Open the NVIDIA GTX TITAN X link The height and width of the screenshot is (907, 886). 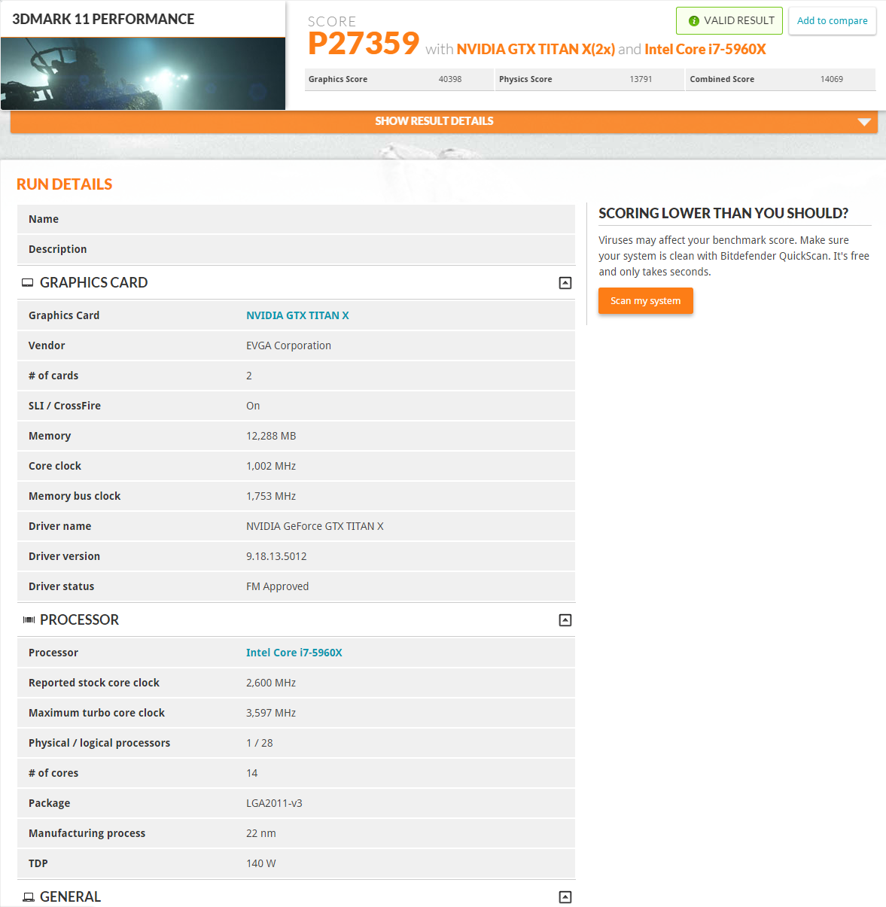tap(297, 315)
